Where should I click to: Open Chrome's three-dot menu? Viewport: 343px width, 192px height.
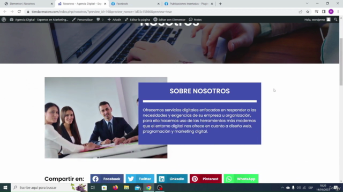(x=338, y=12)
